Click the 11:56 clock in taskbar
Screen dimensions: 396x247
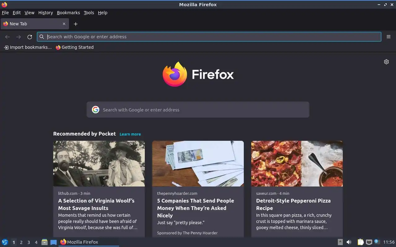[x=389, y=242]
